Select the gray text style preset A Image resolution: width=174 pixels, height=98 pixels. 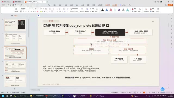(123, 10)
